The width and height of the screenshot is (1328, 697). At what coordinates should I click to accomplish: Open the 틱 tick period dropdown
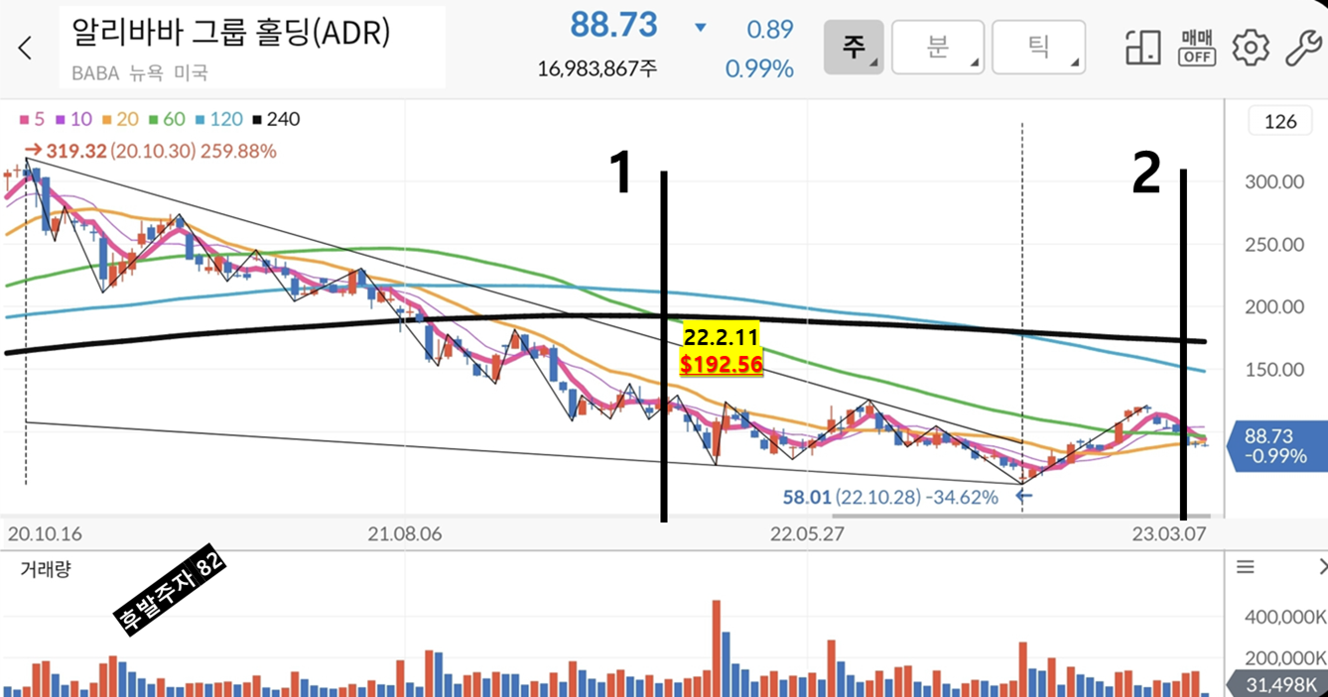point(1038,47)
